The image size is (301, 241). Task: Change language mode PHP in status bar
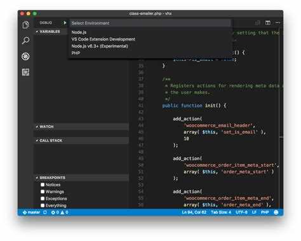point(265,212)
